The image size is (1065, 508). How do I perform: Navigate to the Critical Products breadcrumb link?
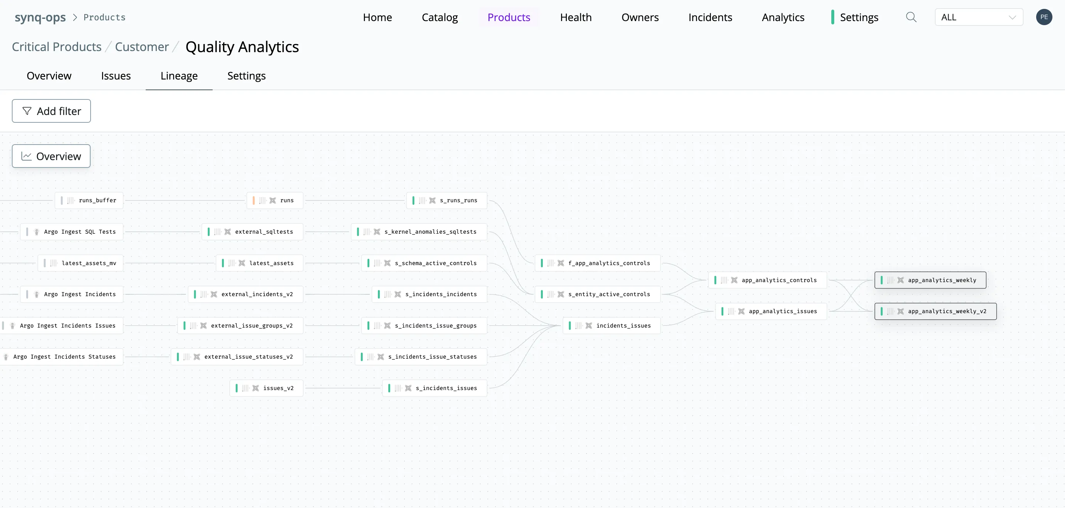point(56,47)
